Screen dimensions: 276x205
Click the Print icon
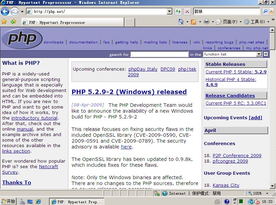pyautogui.click(x=207, y=22)
